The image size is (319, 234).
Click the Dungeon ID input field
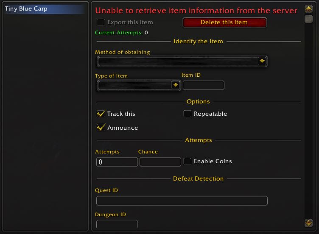[x=117, y=225]
